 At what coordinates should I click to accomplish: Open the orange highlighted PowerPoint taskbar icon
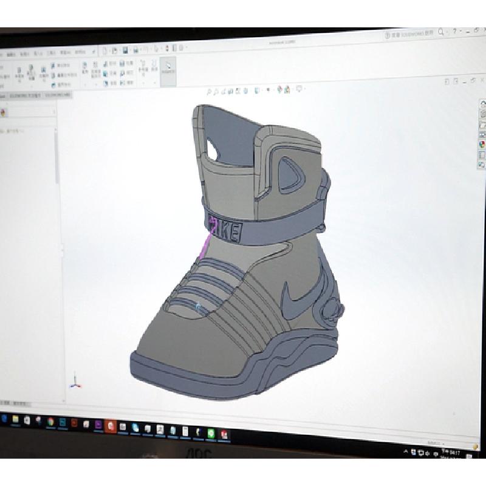(x=111, y=426)
